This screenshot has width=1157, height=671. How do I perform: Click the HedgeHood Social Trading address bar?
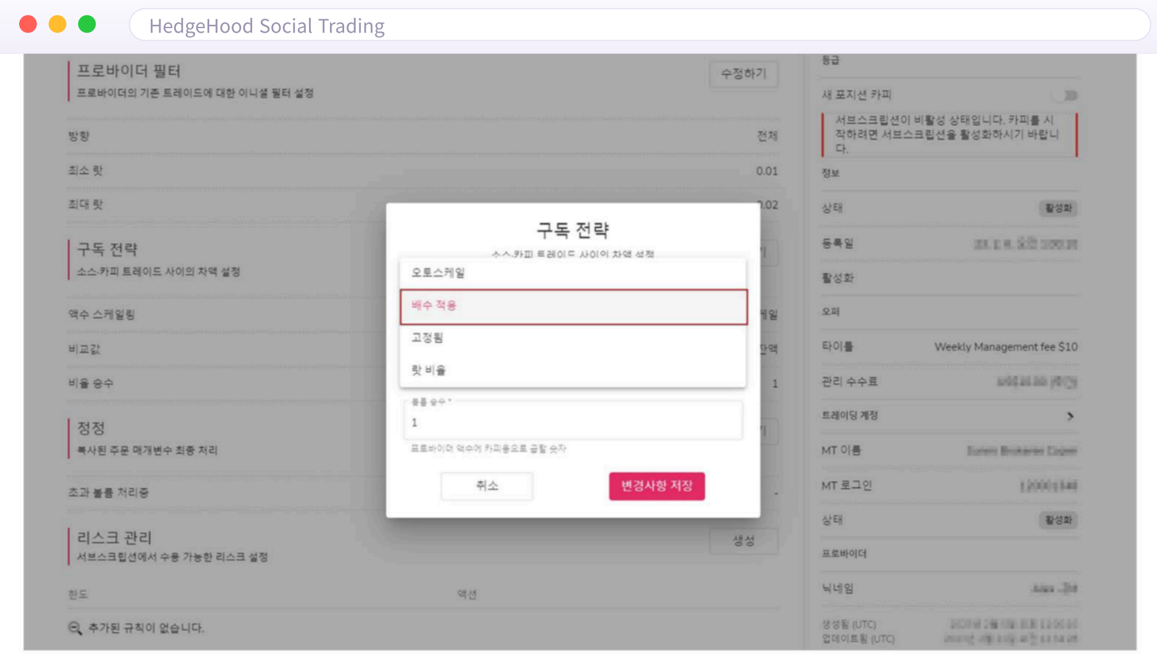(x=640, y=26)
